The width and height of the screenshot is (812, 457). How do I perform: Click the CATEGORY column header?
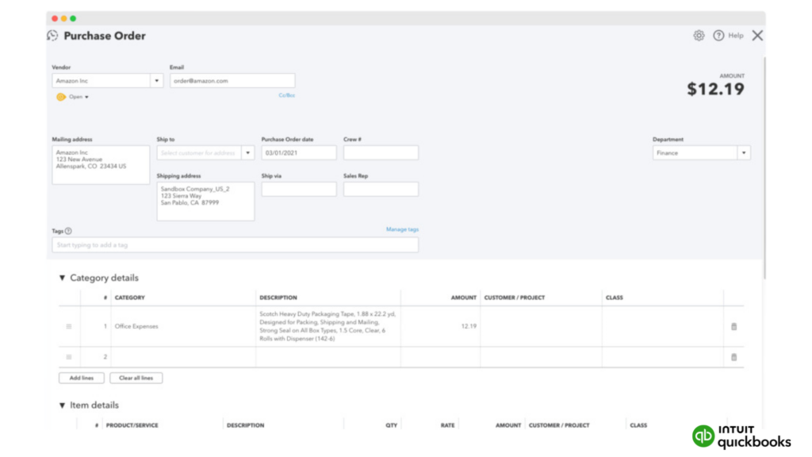pos(129,298)
